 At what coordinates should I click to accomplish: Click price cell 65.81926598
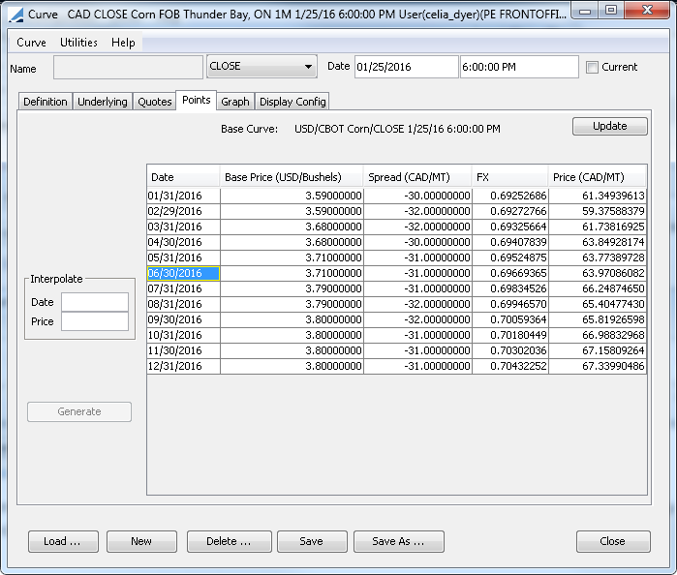pyautogui.click(x=598, y=319)
